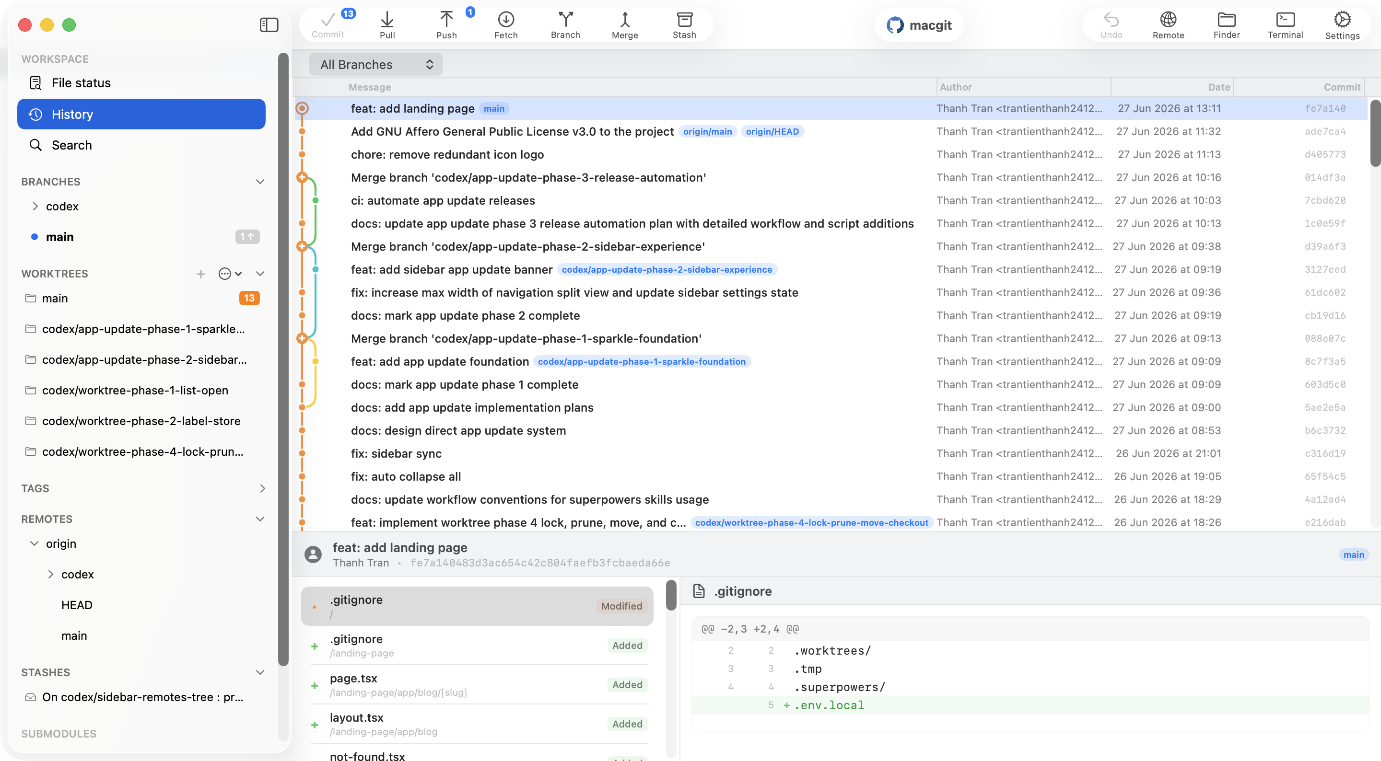Expand the codex branch folder
This screenshot has width=1381, height=761.
point(35,207)
